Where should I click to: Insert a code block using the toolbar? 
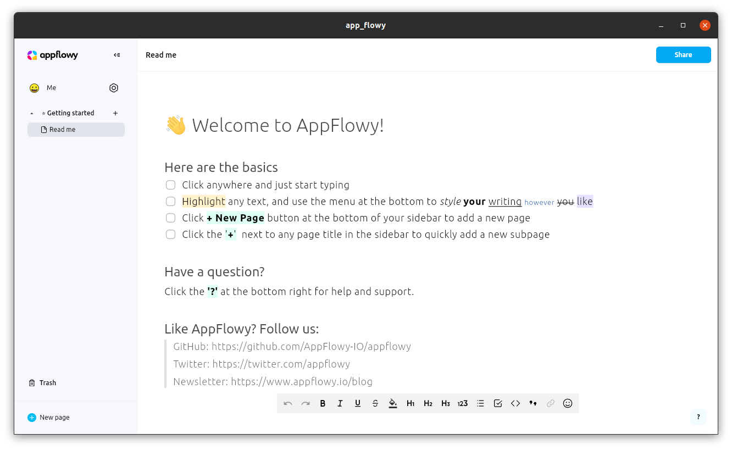(x=515, y=403)
